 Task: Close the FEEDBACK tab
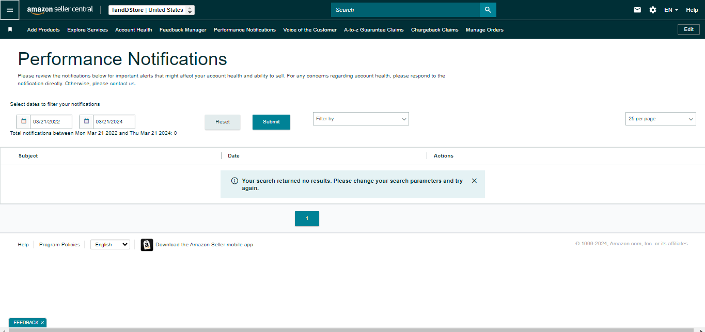42,323
